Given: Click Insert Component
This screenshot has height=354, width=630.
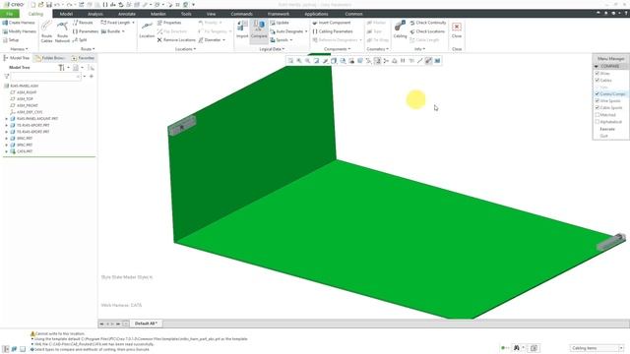Looking at the screenshot, I should 332,23.
